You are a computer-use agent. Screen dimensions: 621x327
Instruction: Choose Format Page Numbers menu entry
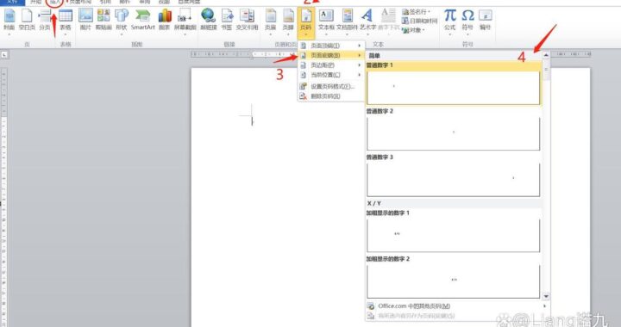tap(331, 87)
